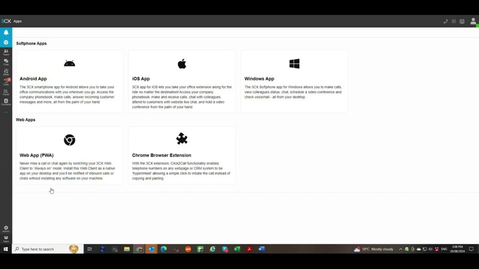This screenshot has height=269, width=479.
Task: Open the notifications bell in sidebar
Action: 6,33
